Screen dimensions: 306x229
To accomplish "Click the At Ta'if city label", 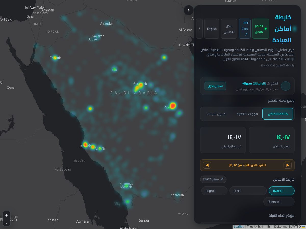I will point(100,149).
